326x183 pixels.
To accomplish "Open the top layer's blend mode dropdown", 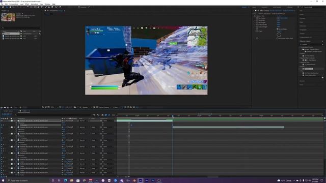I will (83, 120).
